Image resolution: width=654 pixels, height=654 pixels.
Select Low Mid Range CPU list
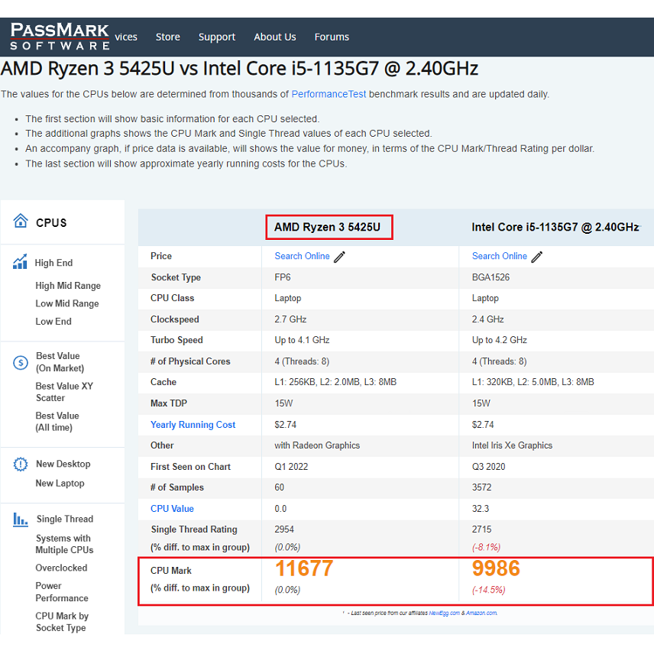67,303
